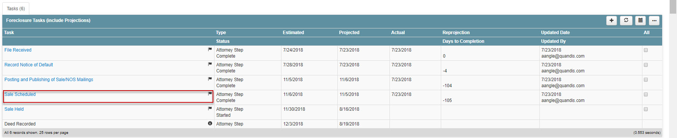Open the three-dots more options menu
677x138 pixels.
(654, 20)
